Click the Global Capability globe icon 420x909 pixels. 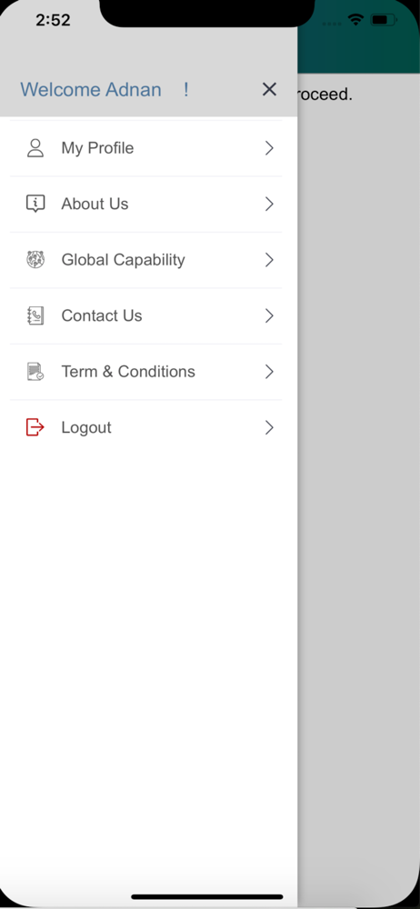pos(35,260)
